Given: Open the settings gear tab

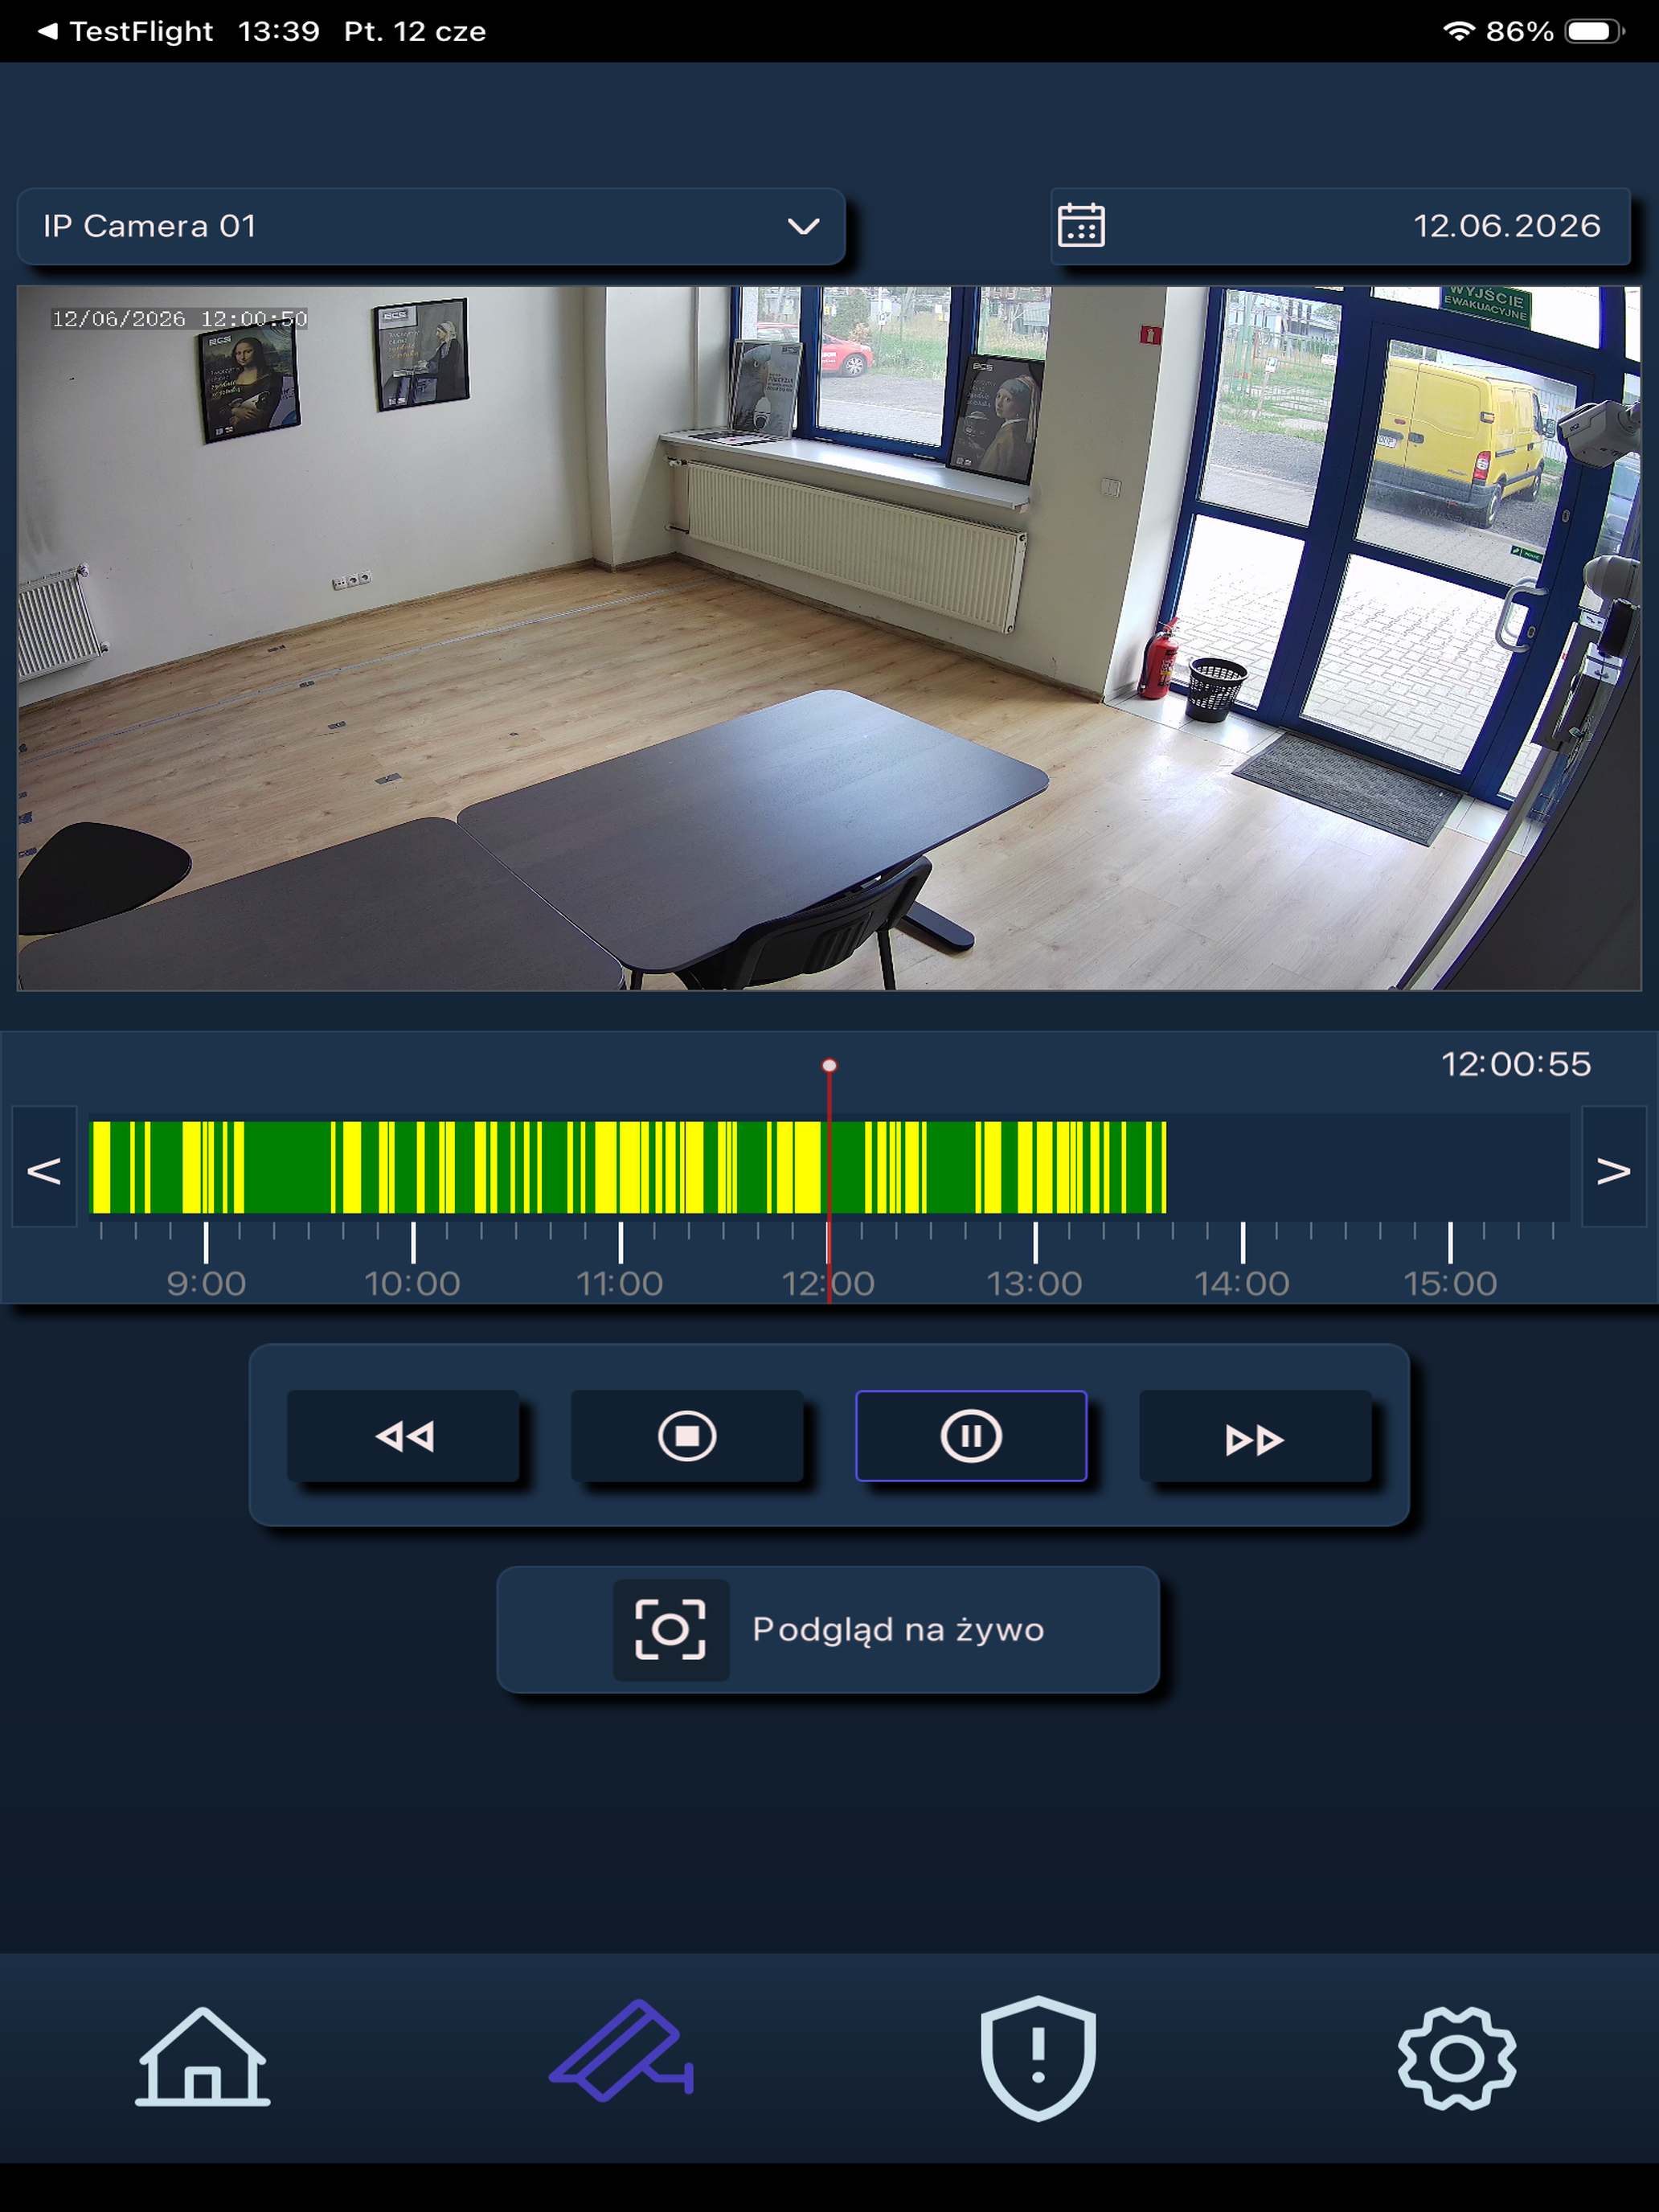Looking at the screenshot, I should pos(1456,2057).
